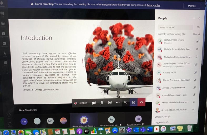207x135 pixels.
Task: Click the 'Invite someone' search field
Action: 175,27
